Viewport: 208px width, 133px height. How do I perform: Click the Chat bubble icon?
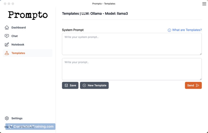click(x=7, y=36)
